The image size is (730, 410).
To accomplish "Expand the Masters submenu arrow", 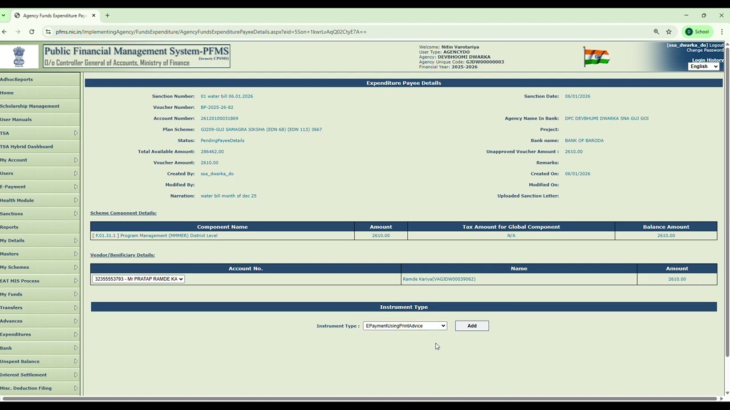I will click(x=76, y=254).
